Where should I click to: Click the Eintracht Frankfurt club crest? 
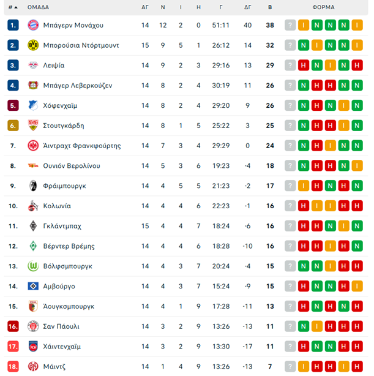tap(33, 146)
